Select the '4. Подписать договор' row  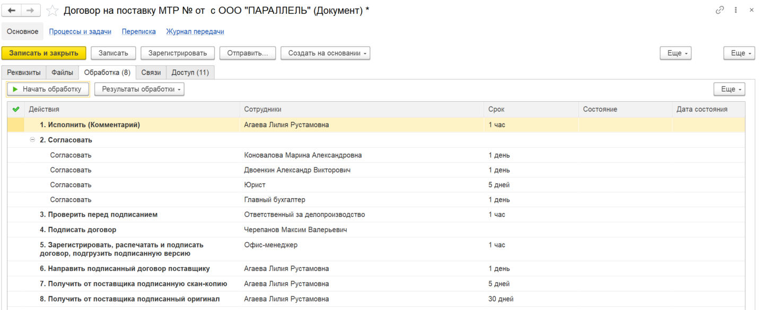(x=376, y=229)
